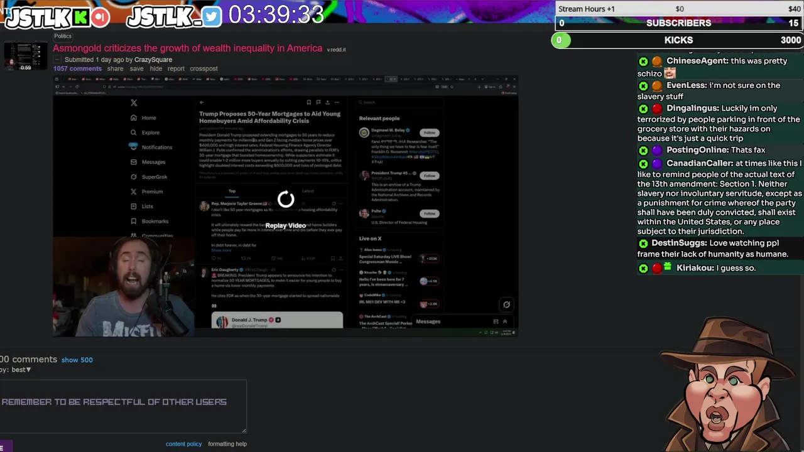804x452 pixels.
Task: Click the Twitter bird icon in overlay
Action: coord(212,17)
